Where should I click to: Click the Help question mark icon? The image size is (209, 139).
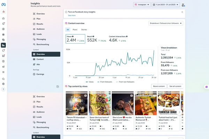pos(3,89)
